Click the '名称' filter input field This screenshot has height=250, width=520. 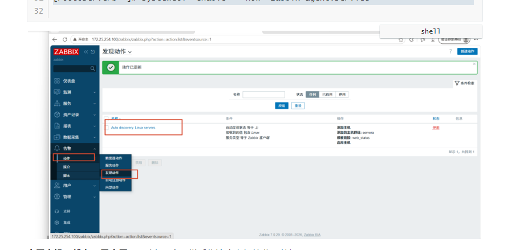[263, 95]
